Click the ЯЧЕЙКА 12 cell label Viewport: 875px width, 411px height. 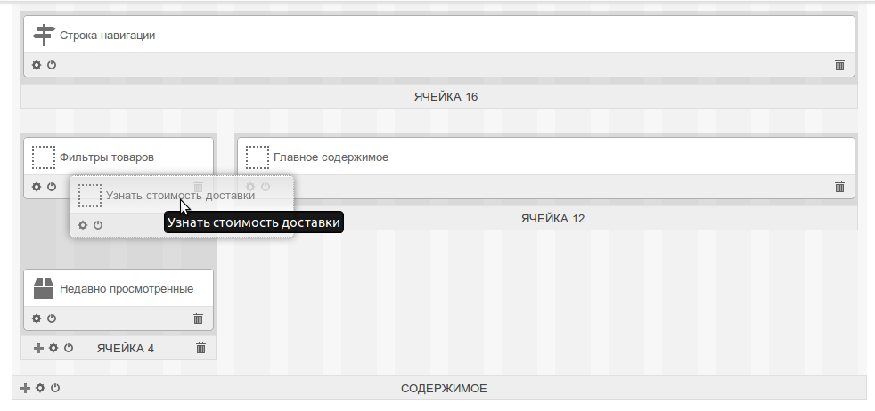[x=552, y=218]
